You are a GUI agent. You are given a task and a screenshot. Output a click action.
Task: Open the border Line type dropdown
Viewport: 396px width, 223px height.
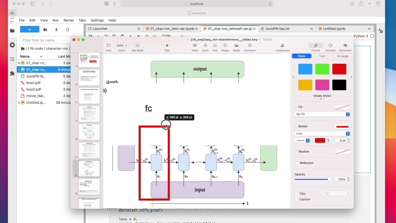coord(322,133)
